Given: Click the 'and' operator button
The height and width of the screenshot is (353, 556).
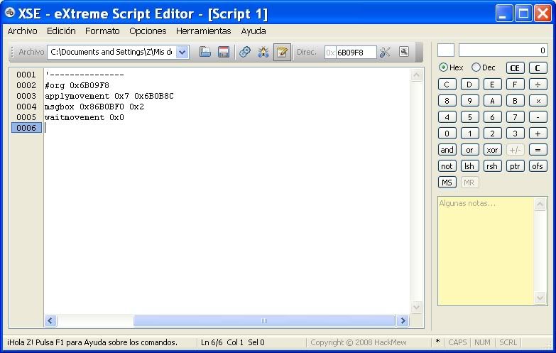Looking at the screenshot, I should pos(447,150).
